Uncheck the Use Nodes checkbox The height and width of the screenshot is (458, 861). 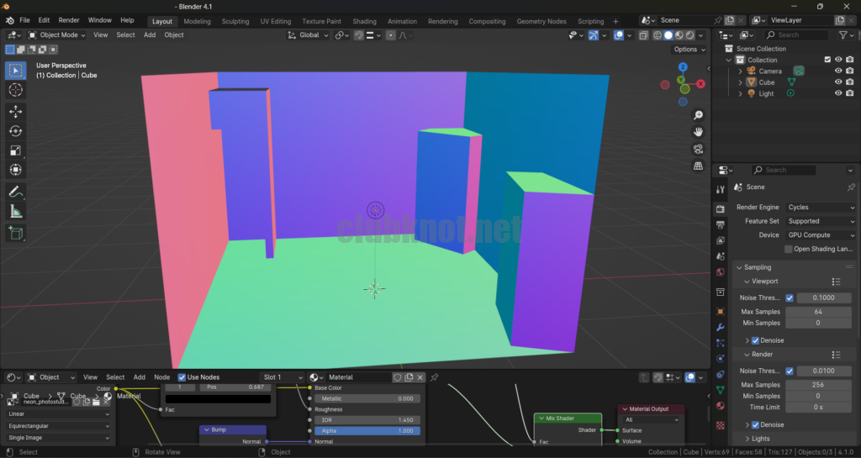pos(182,377)
